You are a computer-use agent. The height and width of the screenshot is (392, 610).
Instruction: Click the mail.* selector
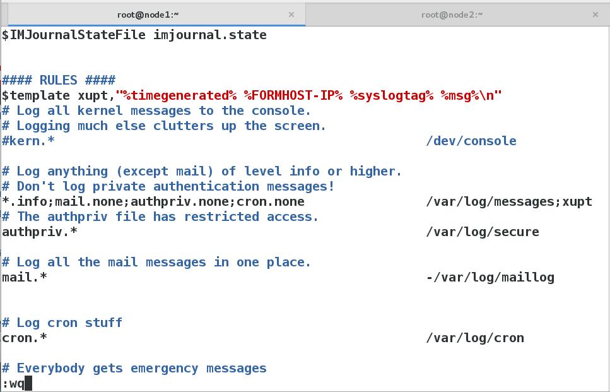point(25,278)
